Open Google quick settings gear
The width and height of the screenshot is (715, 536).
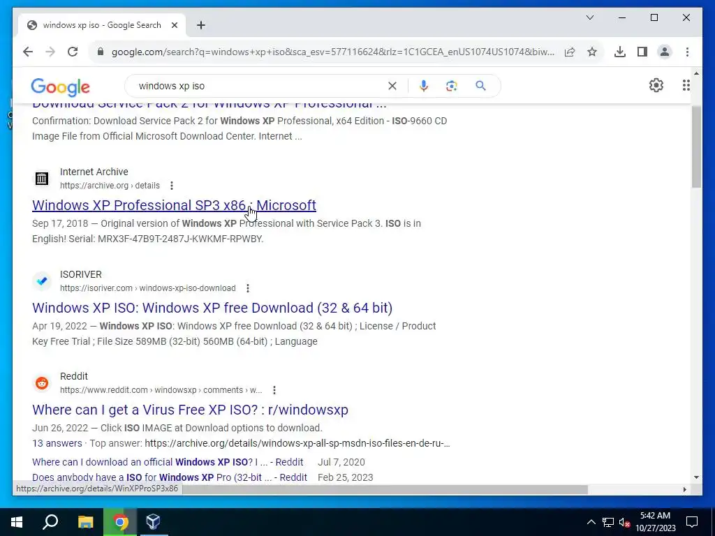coord(656,85)
